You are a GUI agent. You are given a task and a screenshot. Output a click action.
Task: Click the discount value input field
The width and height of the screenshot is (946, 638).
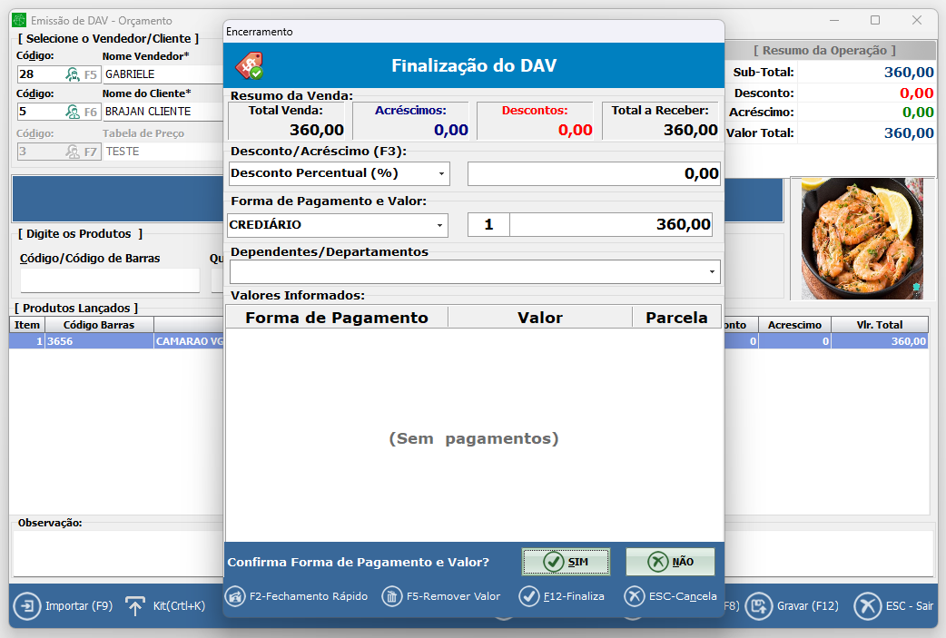[593, 173]
